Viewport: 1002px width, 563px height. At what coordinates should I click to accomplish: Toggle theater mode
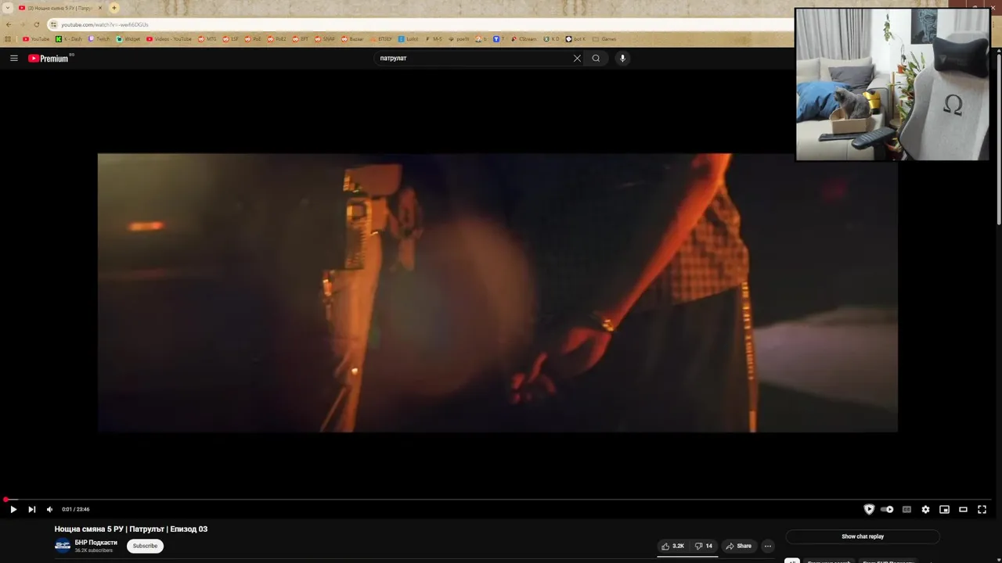pyautogui.click(x=963, y=509)
